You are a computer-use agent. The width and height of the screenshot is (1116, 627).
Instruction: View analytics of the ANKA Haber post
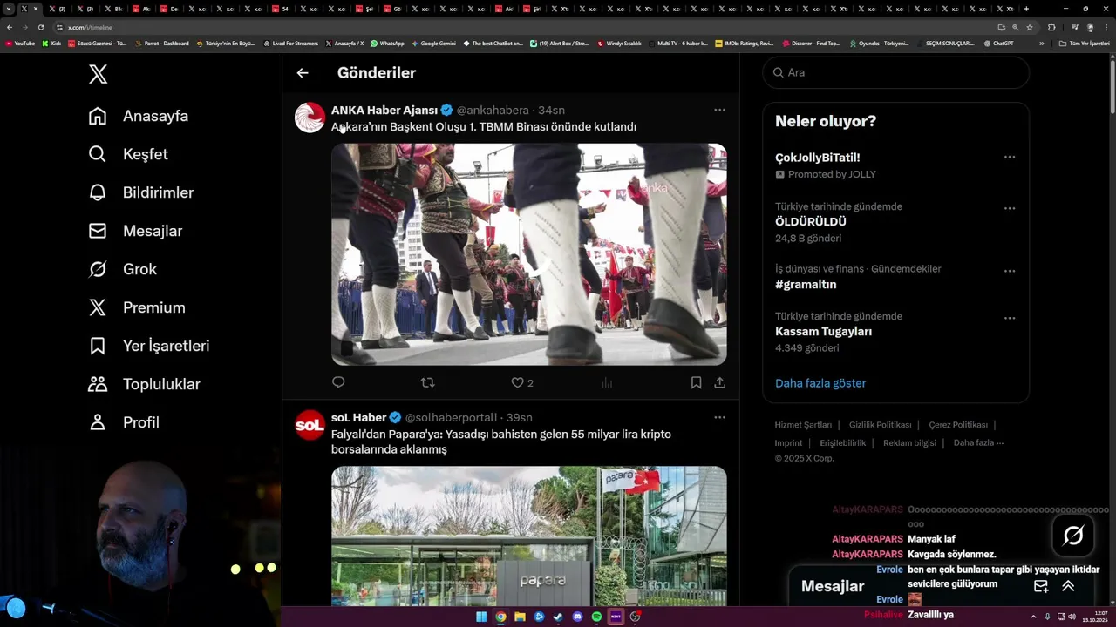click(x=607, y=382)
